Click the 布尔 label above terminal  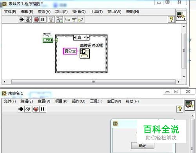pyautogui.click(x=47, y=35)
